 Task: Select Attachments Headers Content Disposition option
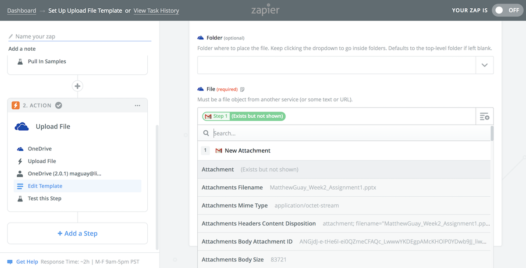coord(344,223)
